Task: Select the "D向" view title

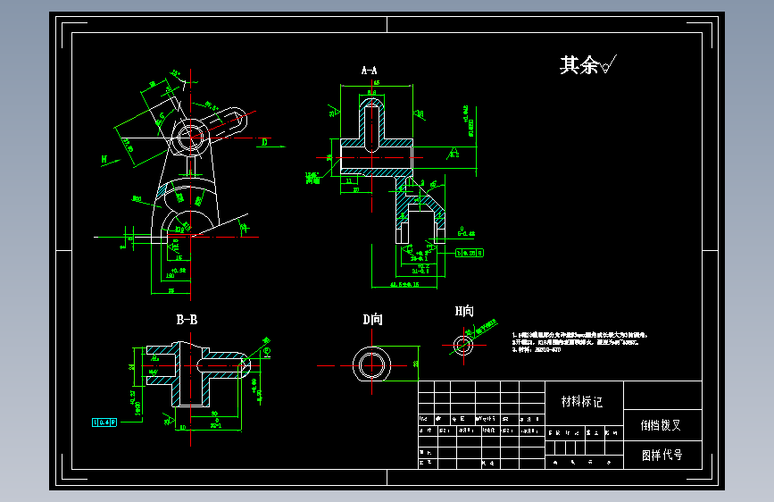Action: coord(372,319)
